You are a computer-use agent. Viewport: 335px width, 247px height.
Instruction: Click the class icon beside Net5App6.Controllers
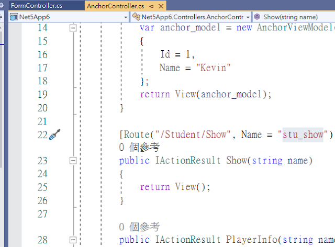pos(136,17)
